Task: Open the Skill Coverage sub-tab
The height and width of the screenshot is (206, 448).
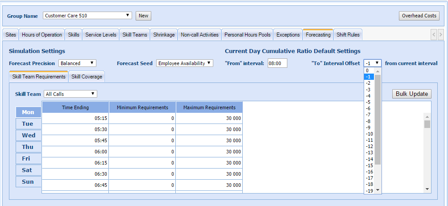Action: pos(87,77)
